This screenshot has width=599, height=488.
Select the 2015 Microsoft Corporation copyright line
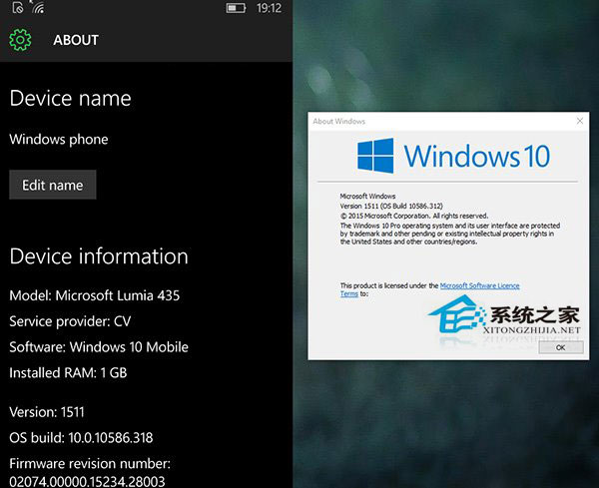pyautogui.click(x=414, y=216)
